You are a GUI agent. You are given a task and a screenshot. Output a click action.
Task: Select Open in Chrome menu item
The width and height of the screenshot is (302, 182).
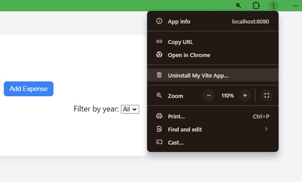[x=189, y=55]
